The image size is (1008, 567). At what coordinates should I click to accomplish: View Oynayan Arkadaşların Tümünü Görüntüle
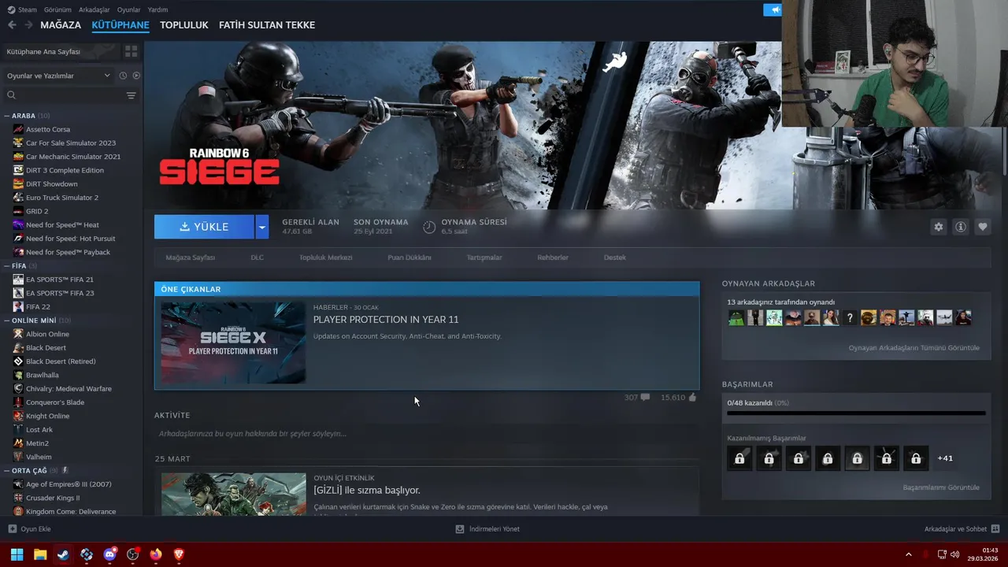(913, 348)
